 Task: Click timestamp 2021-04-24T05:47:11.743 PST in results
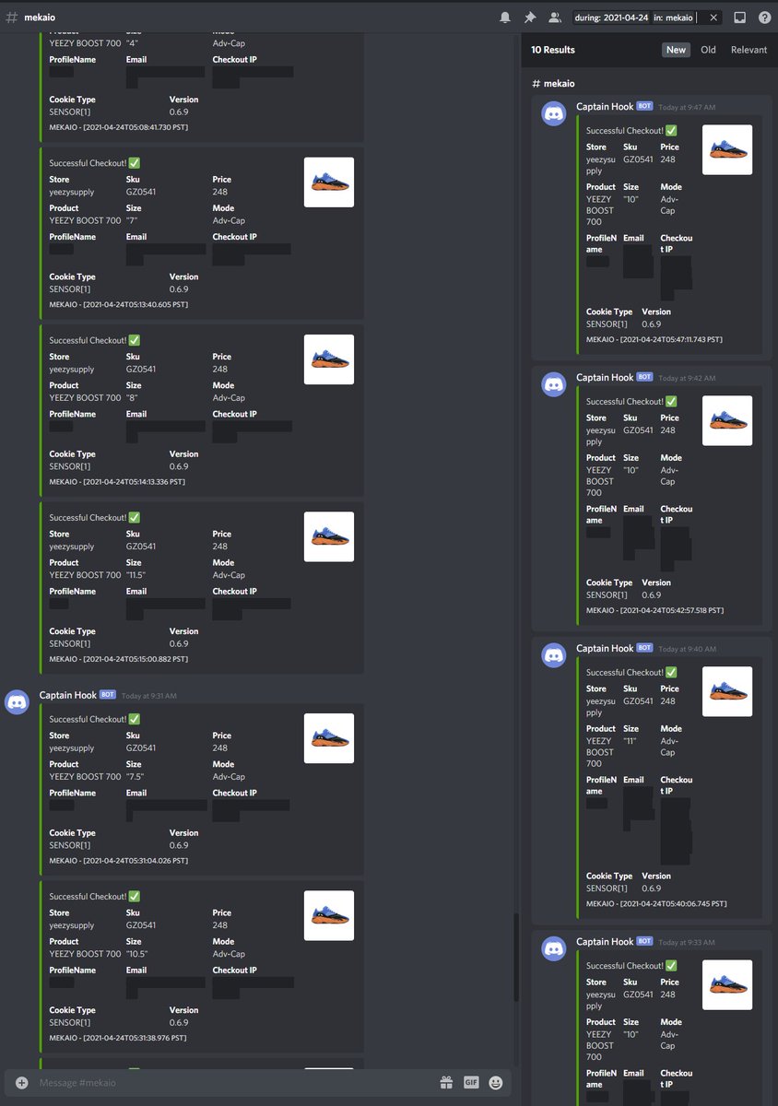tap(654, 339)
